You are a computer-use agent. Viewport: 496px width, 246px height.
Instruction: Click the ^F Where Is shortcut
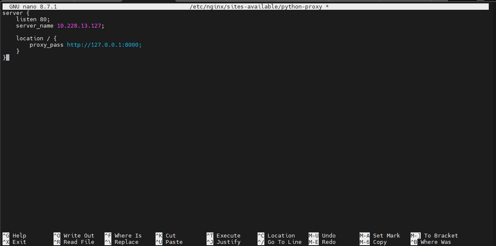point(123,235)
